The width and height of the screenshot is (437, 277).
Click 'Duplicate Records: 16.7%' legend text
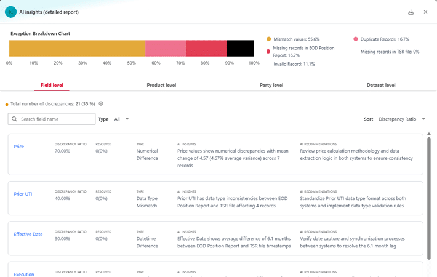pyautogui.click(x=385, y=39)
